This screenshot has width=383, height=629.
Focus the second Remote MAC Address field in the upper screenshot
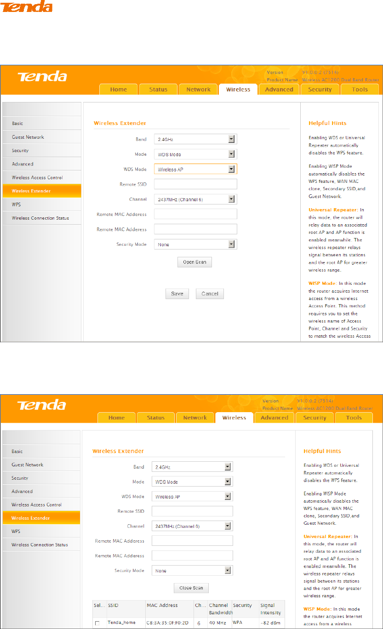click(195, 229)
